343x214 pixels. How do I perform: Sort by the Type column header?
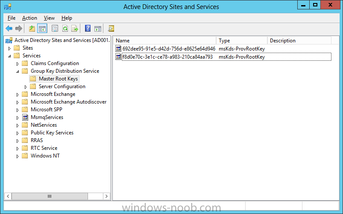point(242,41)
